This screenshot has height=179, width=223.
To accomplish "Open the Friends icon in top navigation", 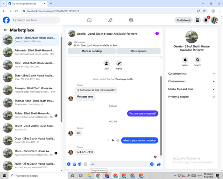I will [110, 20].
